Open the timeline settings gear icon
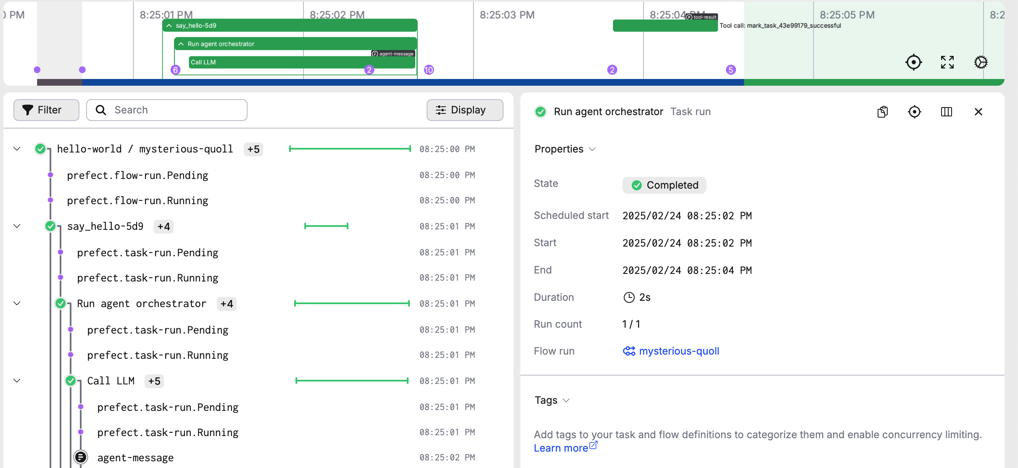This screenshot has height=468, width=1018. 981,62
